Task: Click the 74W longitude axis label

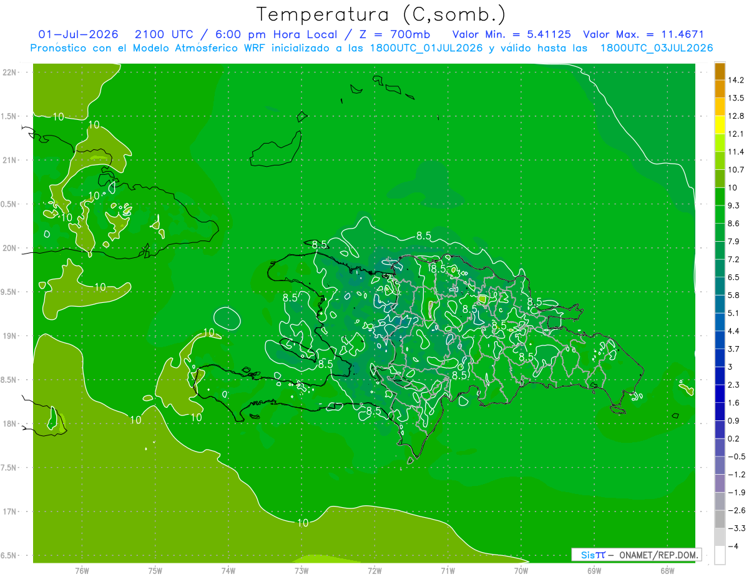Action: (228, 570)
